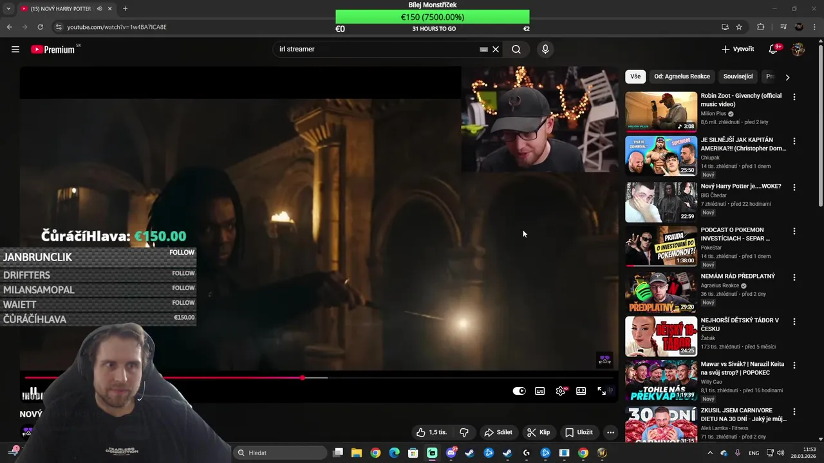Open options for Robin Zoot - Givenchy video

click(x=794, y=97)
